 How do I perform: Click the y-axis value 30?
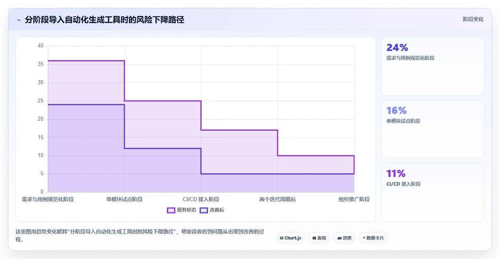(41, 82)
